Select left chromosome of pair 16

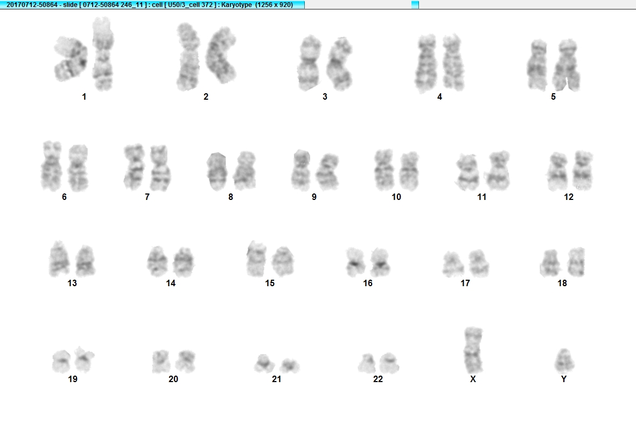pyautogui.click(x=355, y=262)
